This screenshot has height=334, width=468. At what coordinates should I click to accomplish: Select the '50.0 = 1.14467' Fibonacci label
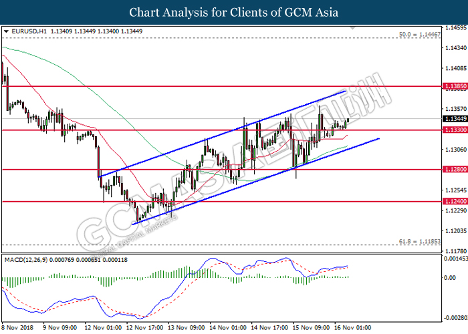click(420, 35)
